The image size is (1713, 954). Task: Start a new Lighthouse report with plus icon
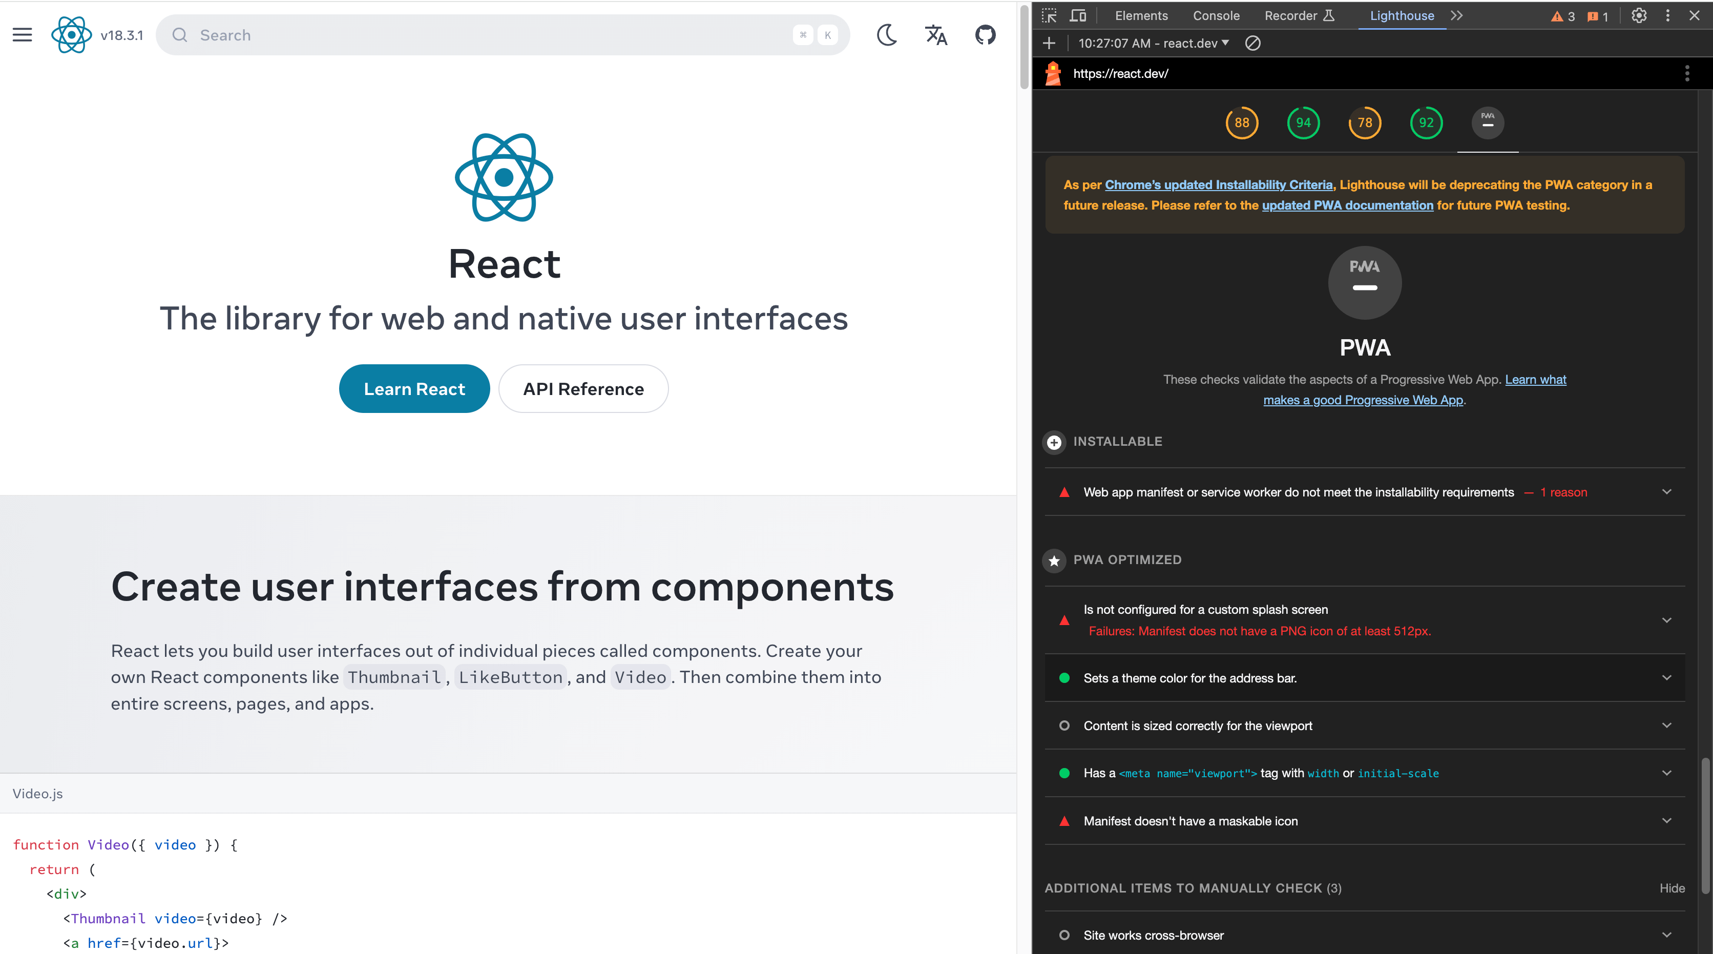point(1049,43)
